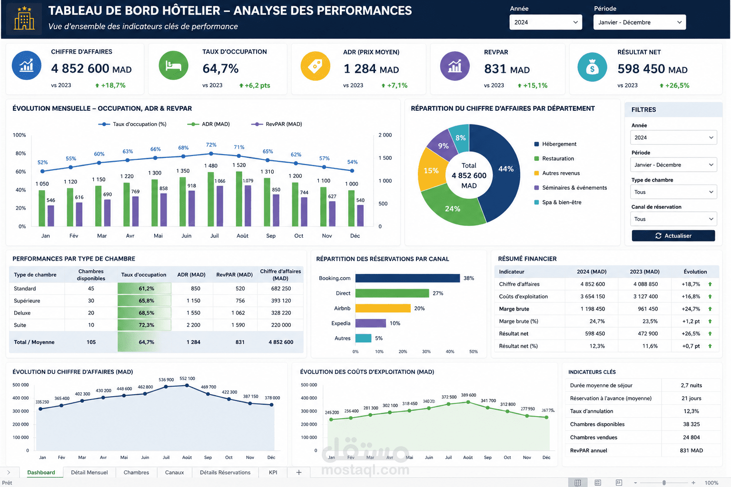Open the Chambres sheet tab
This screenshot has height=487, width=731.
136,472
